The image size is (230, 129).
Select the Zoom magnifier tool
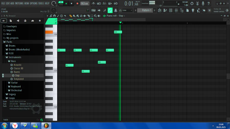(95, 16)
